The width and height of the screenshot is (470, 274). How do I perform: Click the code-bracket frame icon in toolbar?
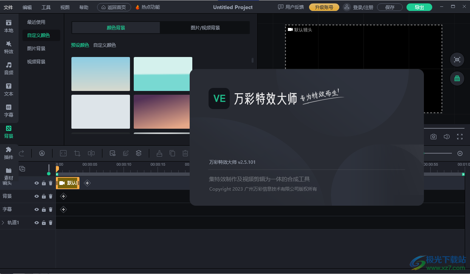point(63,153)
